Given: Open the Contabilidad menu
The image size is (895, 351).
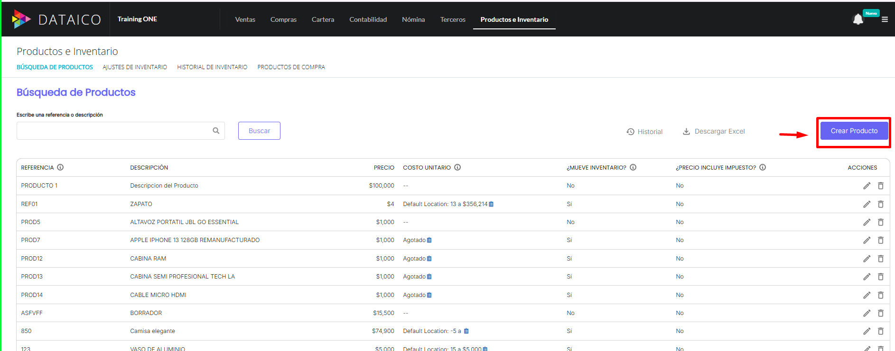Looking at the screenshot, I should 368,19.
